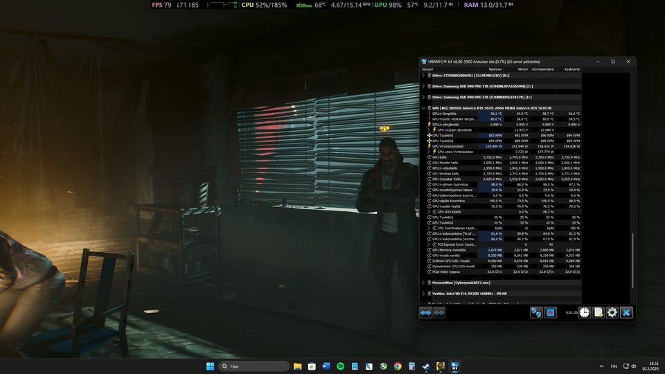Open HWiNFO sensor settings gear icon
Image resolution: width=665 pixels, height=374 pixels.
[612, 312]
